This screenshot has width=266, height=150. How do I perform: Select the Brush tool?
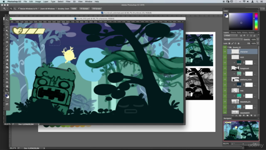(x=7, y=45)
